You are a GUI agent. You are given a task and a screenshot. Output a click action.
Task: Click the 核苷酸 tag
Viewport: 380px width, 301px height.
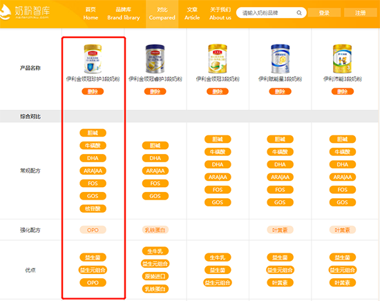(x=93, y=208)
